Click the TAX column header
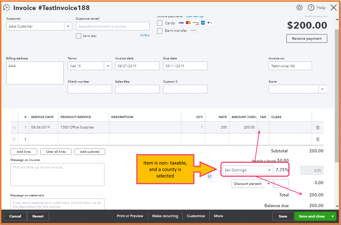Viewport: 341px width, 225px height. (x=263, y=117)
